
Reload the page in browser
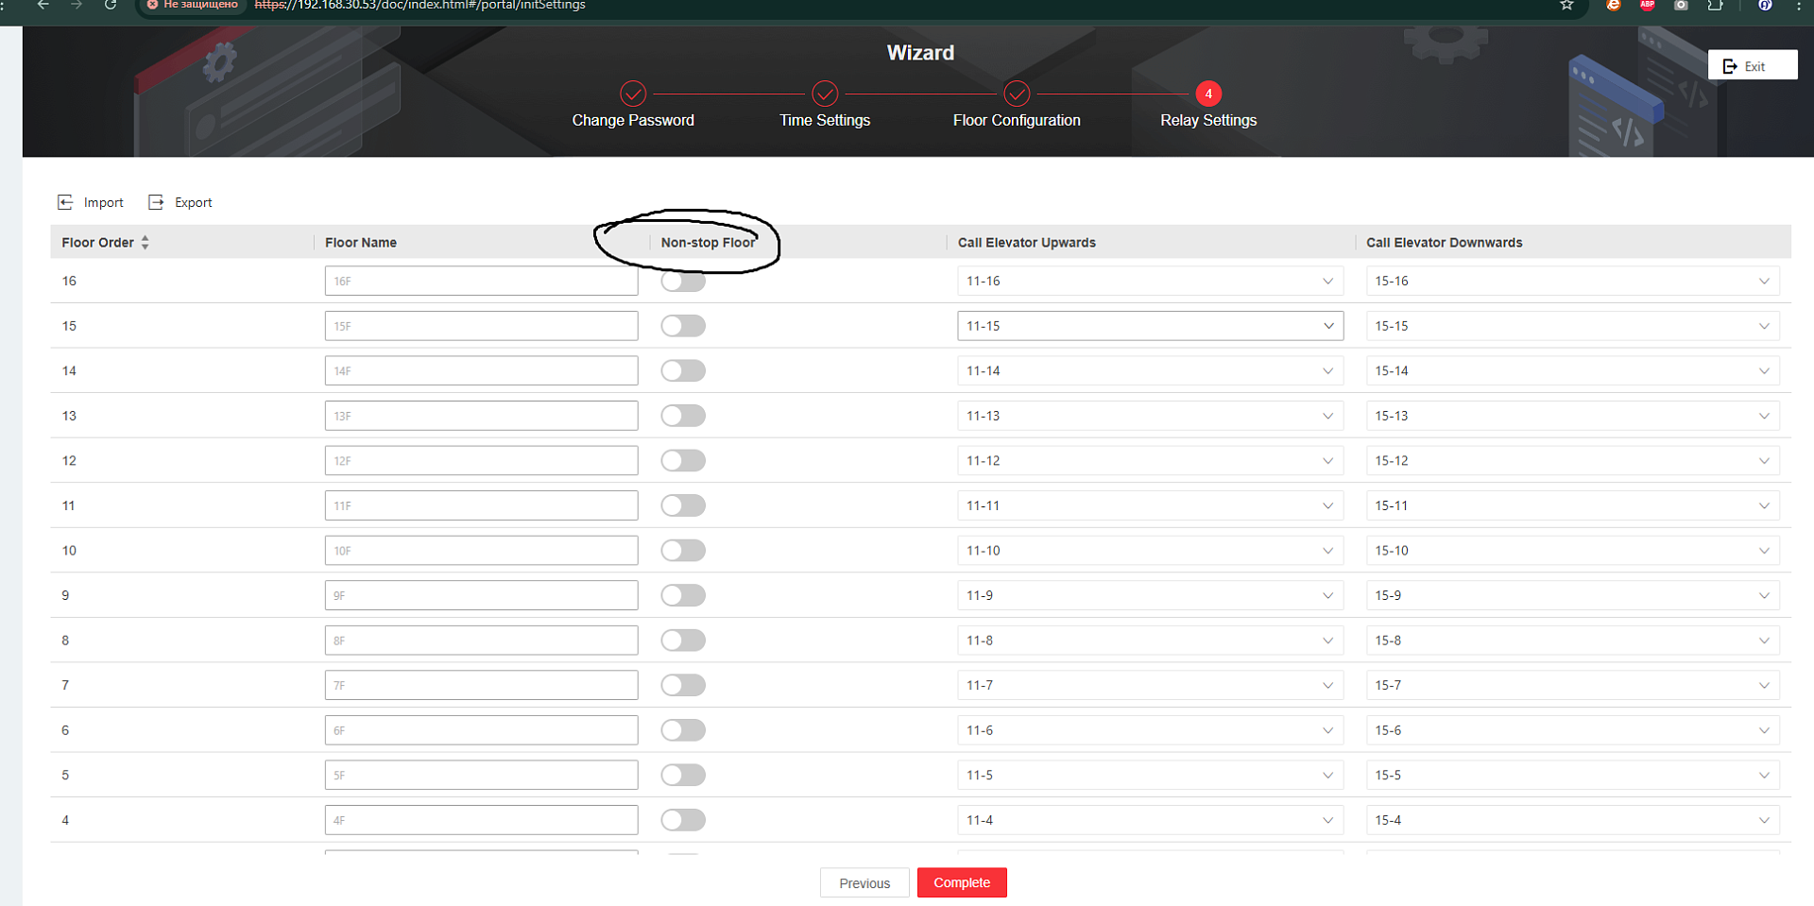click(111, 5)
